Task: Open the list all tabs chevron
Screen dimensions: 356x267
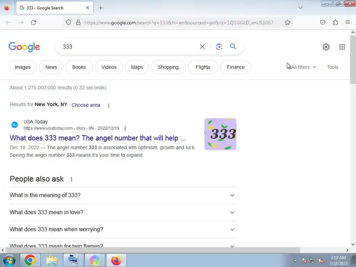Action: point(300,8)
